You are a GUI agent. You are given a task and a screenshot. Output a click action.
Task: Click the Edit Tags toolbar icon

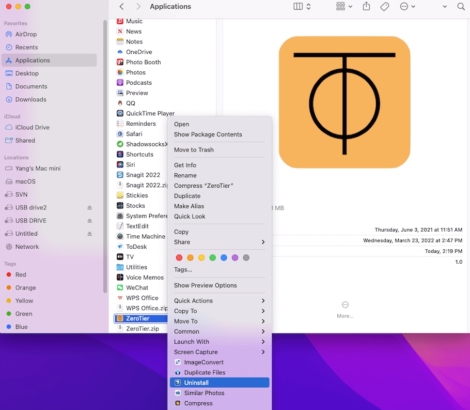pos(385,7)
